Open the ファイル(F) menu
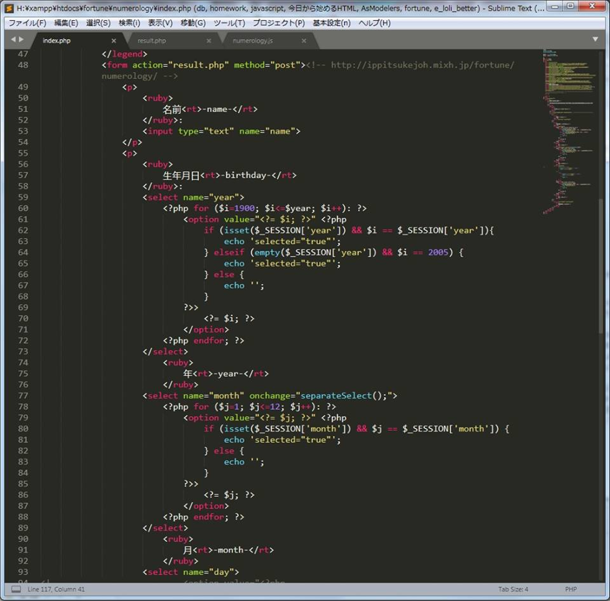 tap(27, 23)
